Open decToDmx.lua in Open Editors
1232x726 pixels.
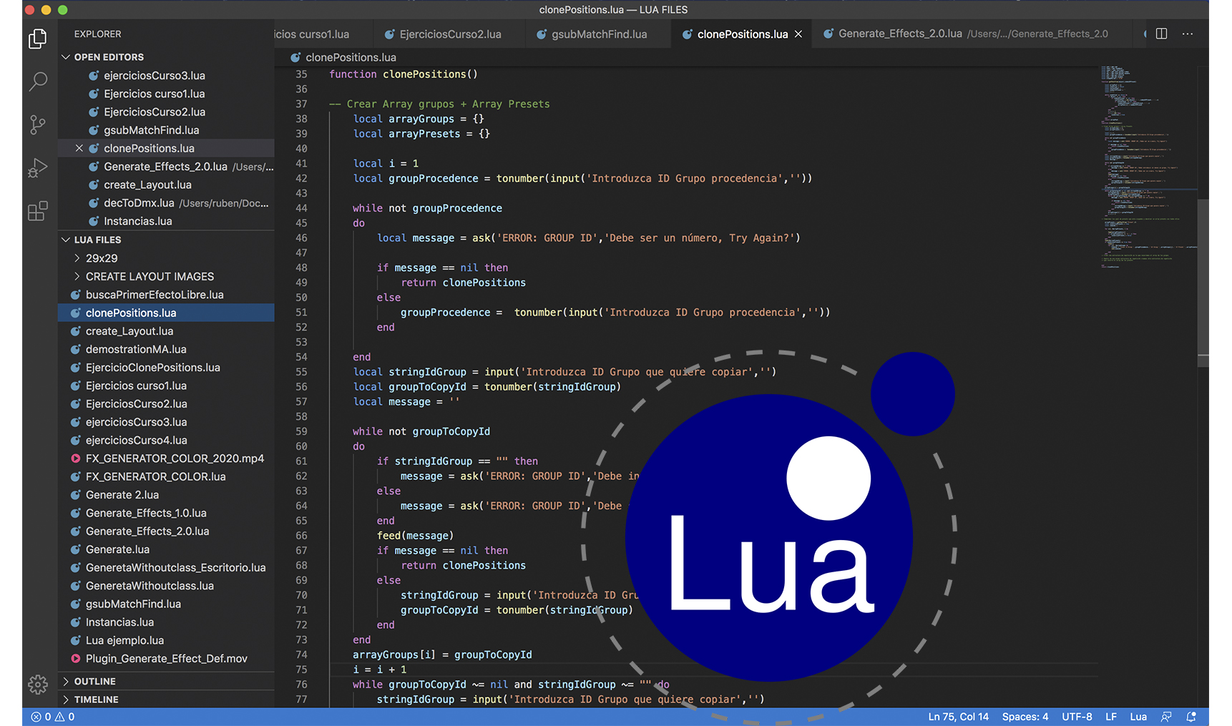coord(166,203)
